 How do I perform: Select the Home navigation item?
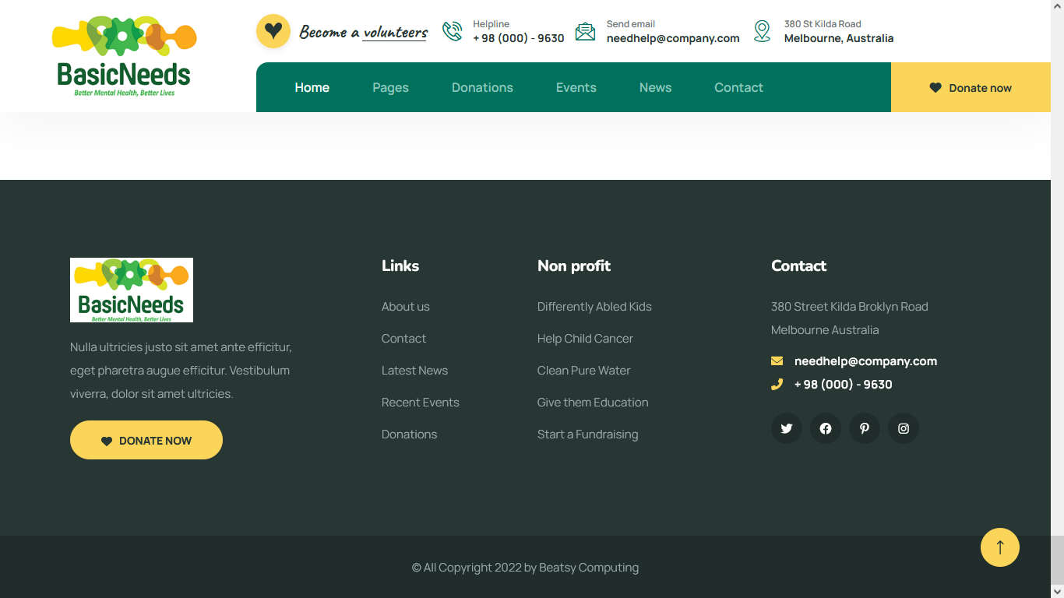[312, 88]
